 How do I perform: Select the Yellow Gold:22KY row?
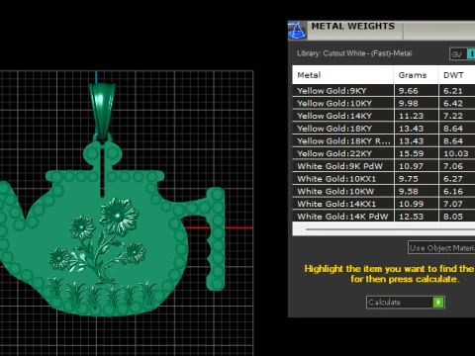click(384, 153)
